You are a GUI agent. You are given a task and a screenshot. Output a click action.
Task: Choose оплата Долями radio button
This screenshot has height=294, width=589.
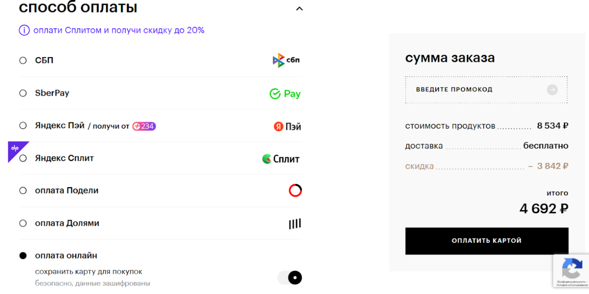23,223
